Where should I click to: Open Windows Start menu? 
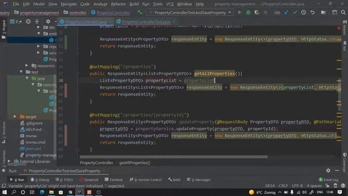click(x=4, y=192)
